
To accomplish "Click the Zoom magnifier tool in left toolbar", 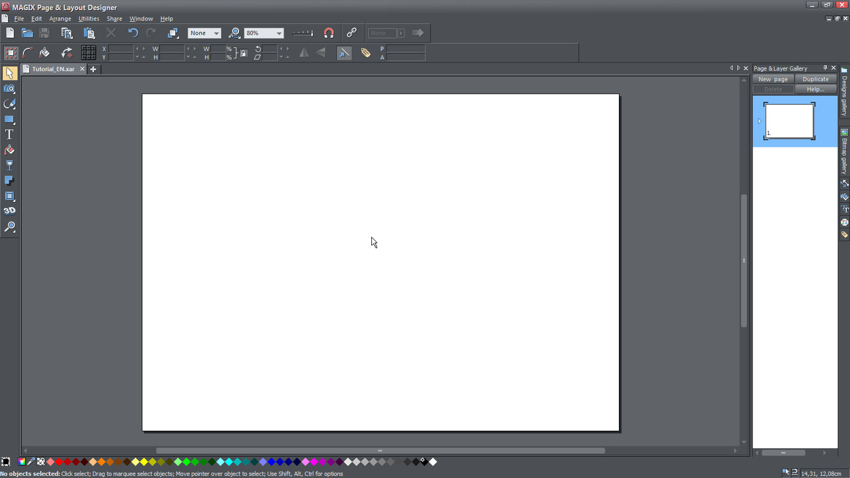I will click(x=9, y=227).
